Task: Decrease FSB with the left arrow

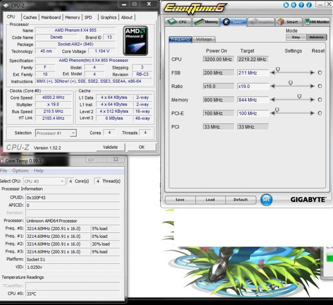Action: pos(273,73)
